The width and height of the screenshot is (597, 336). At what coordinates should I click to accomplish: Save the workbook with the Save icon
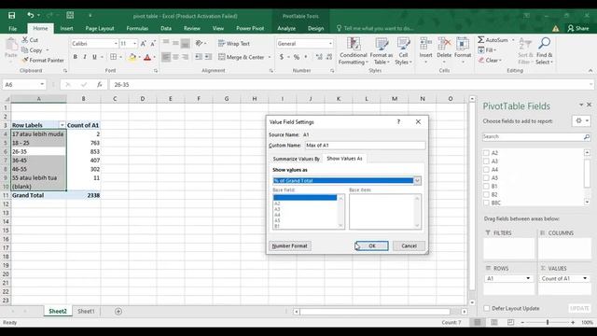click(x=12, y=15)
